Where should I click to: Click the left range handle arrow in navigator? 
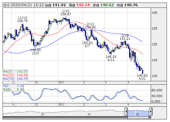coord(126,112)
